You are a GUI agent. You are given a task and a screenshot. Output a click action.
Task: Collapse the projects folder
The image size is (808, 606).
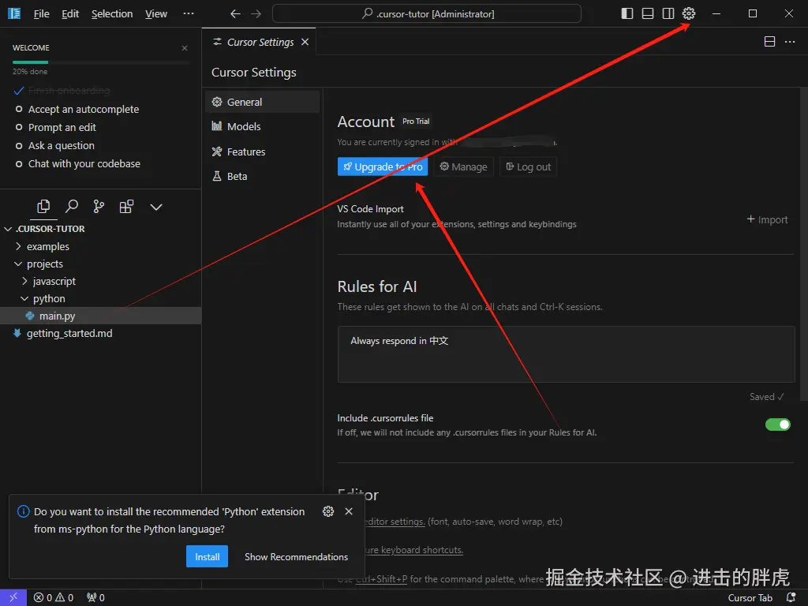(x=100, y=264)
